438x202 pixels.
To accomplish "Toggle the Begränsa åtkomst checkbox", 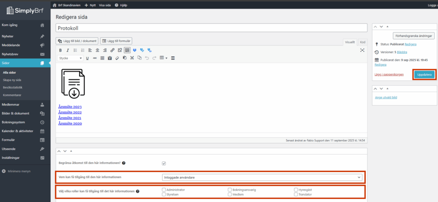I will coord(164,163).
